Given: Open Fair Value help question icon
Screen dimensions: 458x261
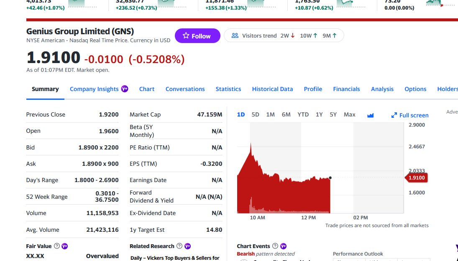Looking at the screenshot, I should coord(57,246).
